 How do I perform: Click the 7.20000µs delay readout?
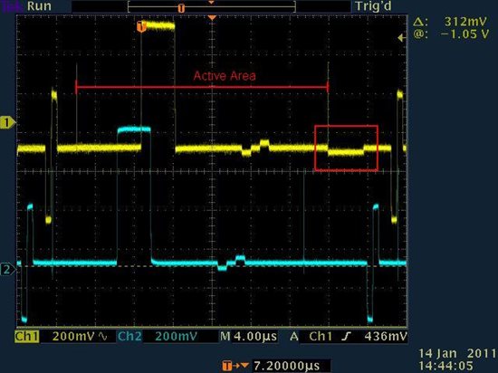[x=286, y=366]
